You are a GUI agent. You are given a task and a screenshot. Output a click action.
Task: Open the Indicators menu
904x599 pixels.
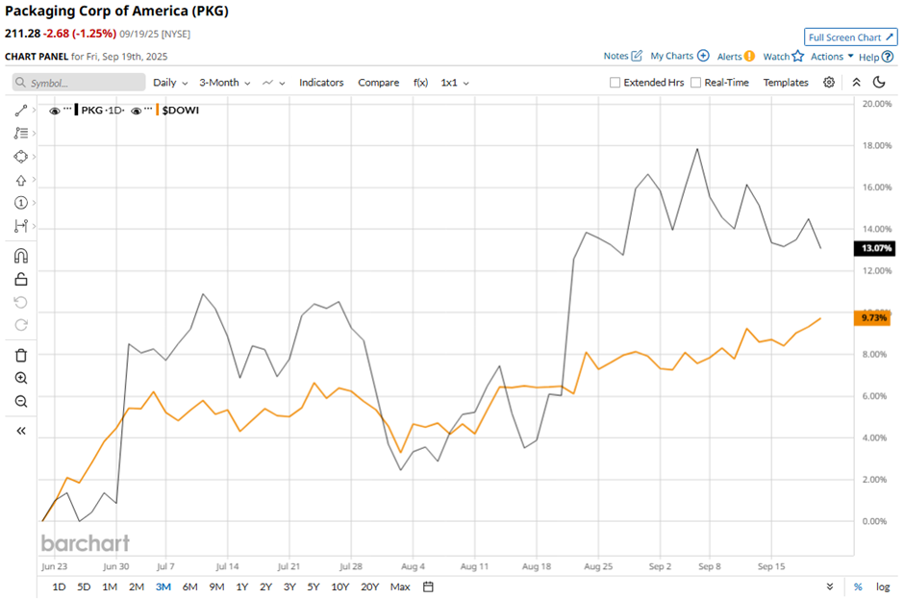pos(321,83)
